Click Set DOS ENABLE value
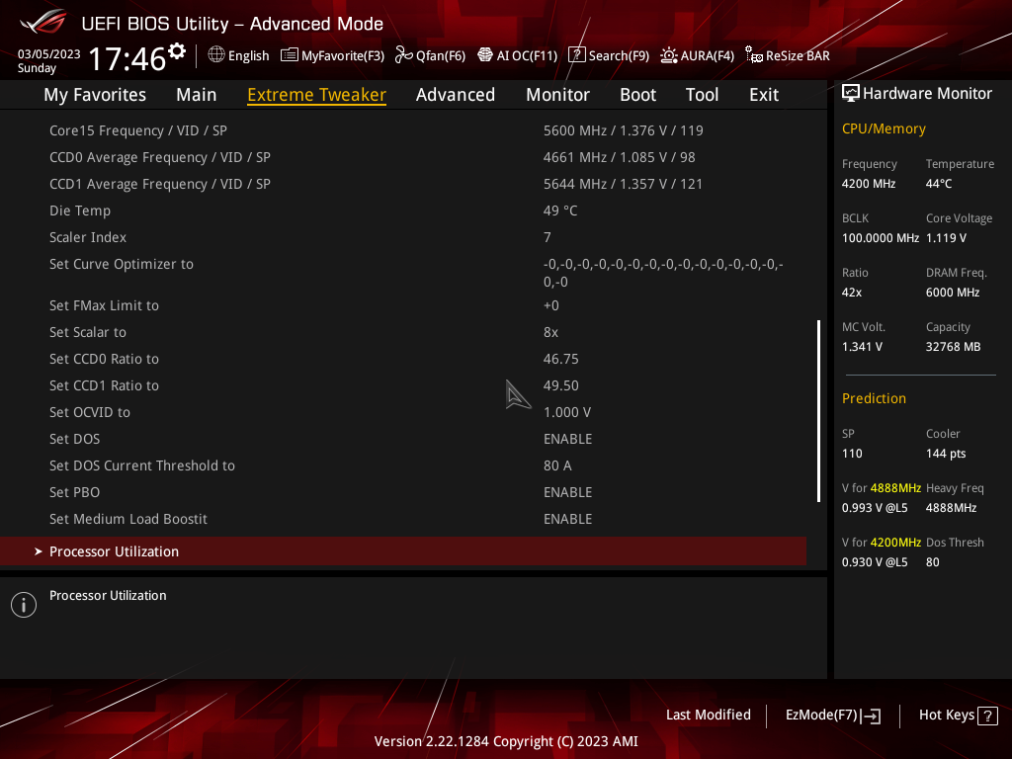Viewport: 1012px width, 759px height. [x=567, y=439]
